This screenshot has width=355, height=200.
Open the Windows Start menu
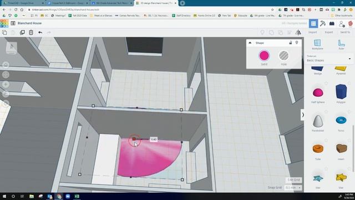(4, 196)
